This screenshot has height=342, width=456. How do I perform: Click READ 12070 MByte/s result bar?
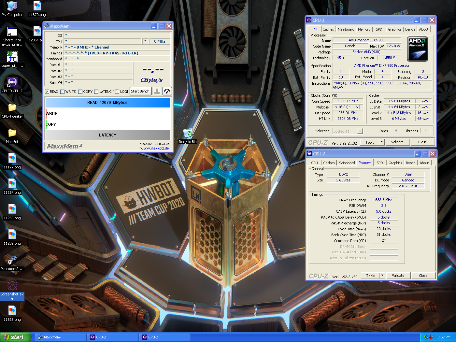pyautogui.click(x=108, y=103)
